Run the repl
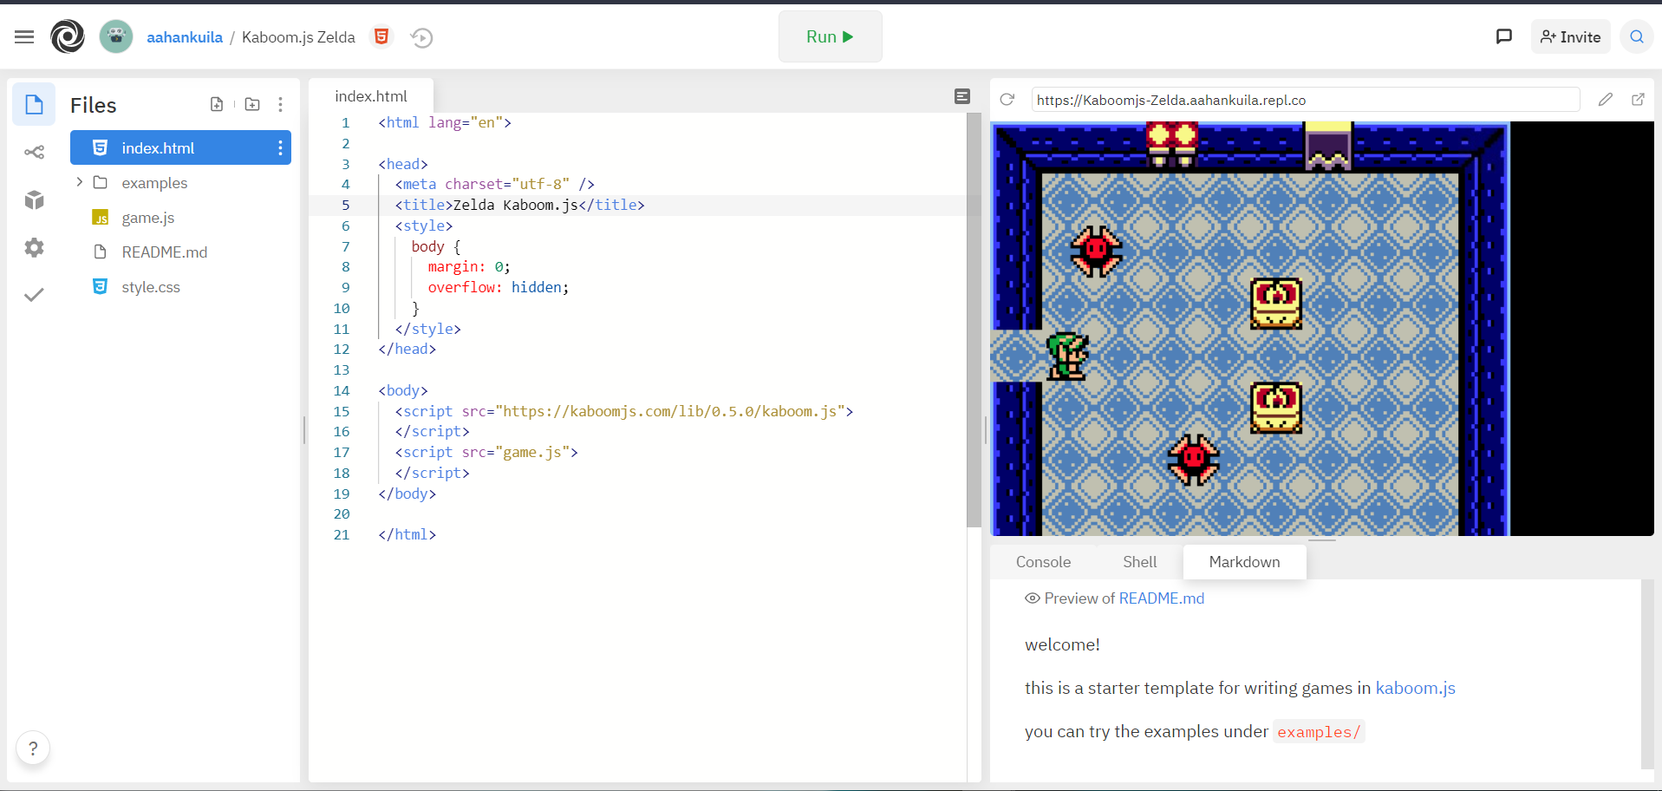 (x=830, y=36)
